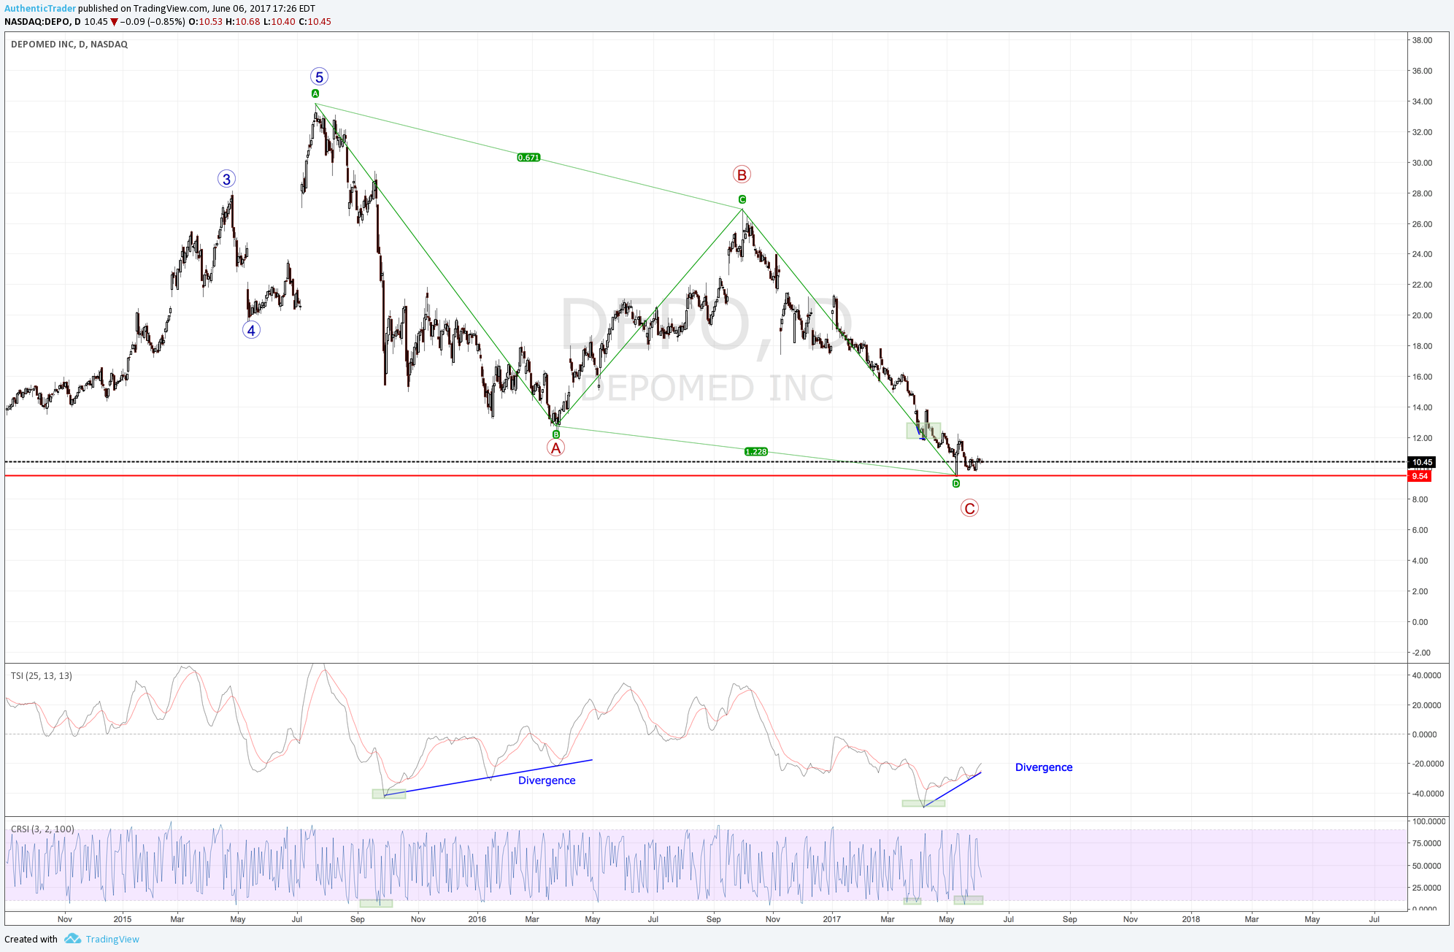This screenshot has height=952, width=1454.
Task: Click the green pattern point C marker
Action: pos(742,199)
